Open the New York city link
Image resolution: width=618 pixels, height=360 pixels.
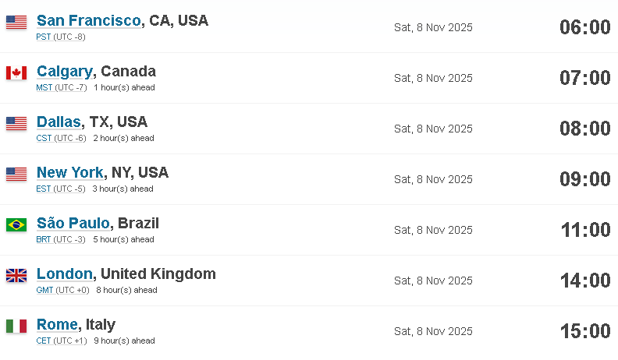[70, 173]
